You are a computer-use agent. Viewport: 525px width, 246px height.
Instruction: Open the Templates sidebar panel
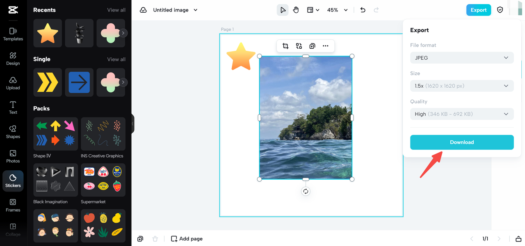[13, 34]
